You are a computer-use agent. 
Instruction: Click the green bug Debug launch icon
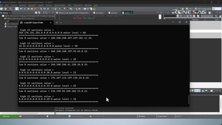(x=59, y=9)
